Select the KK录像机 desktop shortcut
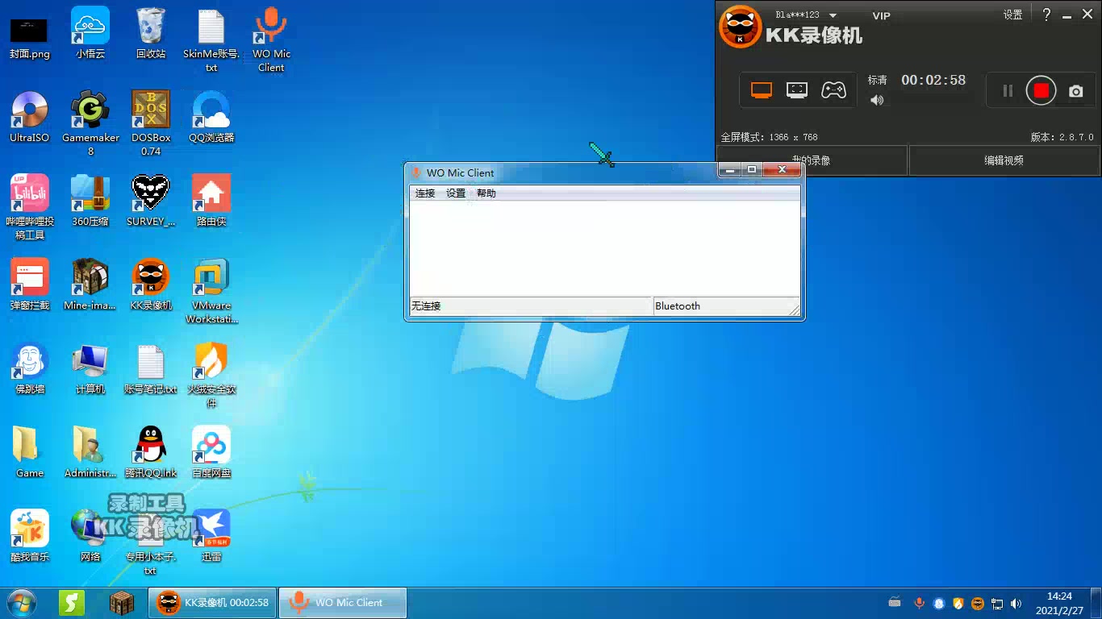This screenshot has width=1102, height=619. [151, 285]
